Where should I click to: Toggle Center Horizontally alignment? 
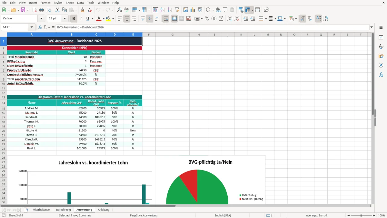[127, 19]
